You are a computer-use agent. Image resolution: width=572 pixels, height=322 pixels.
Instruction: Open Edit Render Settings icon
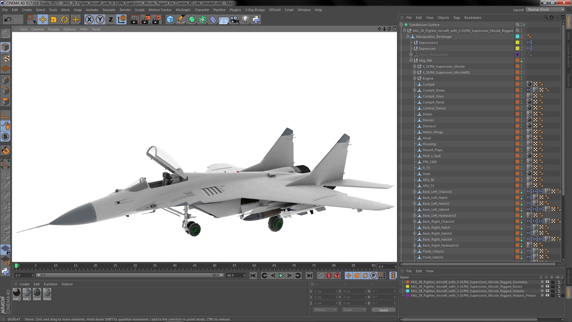157,20
